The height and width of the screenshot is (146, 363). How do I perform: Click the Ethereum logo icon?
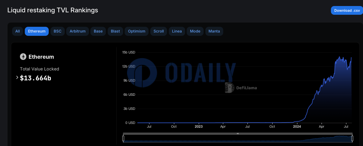click(23, 57)
